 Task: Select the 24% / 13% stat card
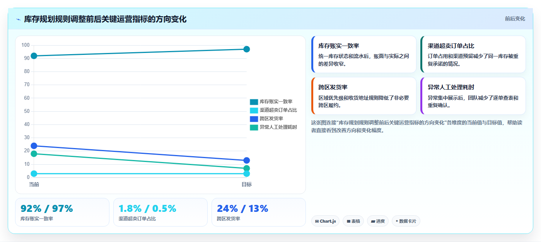click(259, 212)
